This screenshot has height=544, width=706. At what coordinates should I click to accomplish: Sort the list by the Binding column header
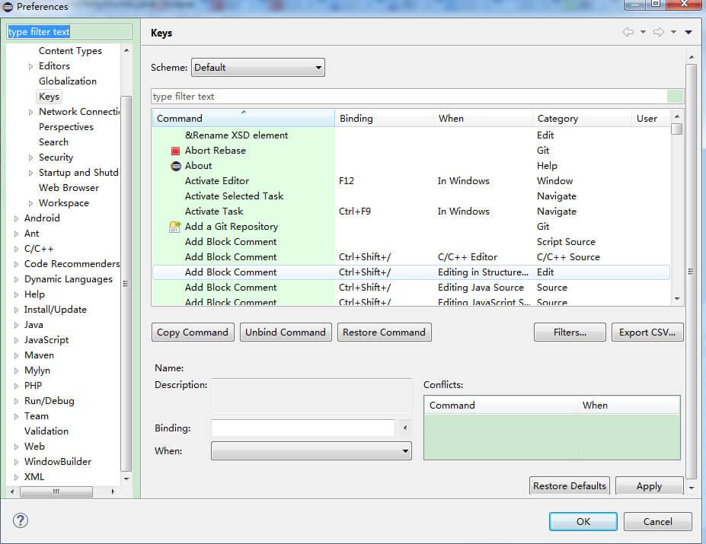pos(384,119)
